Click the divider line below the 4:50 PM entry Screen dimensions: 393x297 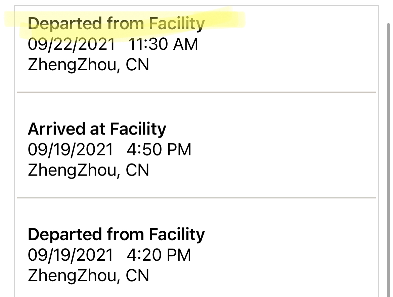pyautogui.click(x=196, y=197)
